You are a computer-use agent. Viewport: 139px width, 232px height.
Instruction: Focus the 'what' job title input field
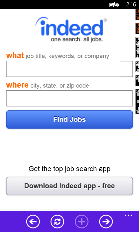(69, 69)
